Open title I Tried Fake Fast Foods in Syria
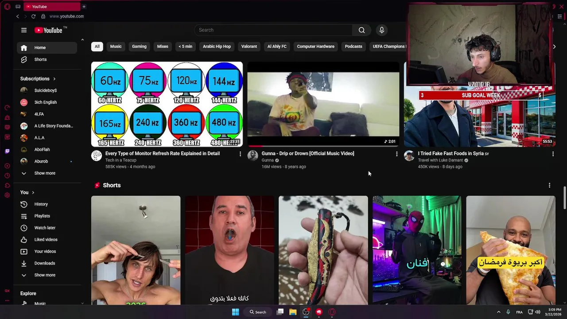The height and width of the screenshot is (319, 567). [453, 154]
